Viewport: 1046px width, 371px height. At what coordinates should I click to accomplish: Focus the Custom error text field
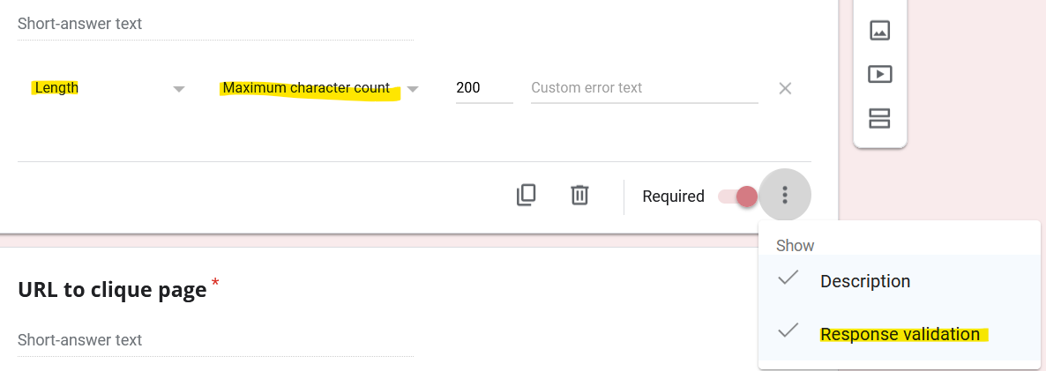pyautogui.click(x=644, y=88)
